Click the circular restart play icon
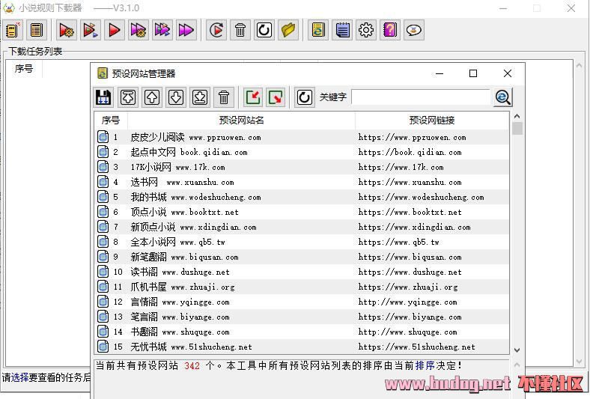 click(216, 30)
